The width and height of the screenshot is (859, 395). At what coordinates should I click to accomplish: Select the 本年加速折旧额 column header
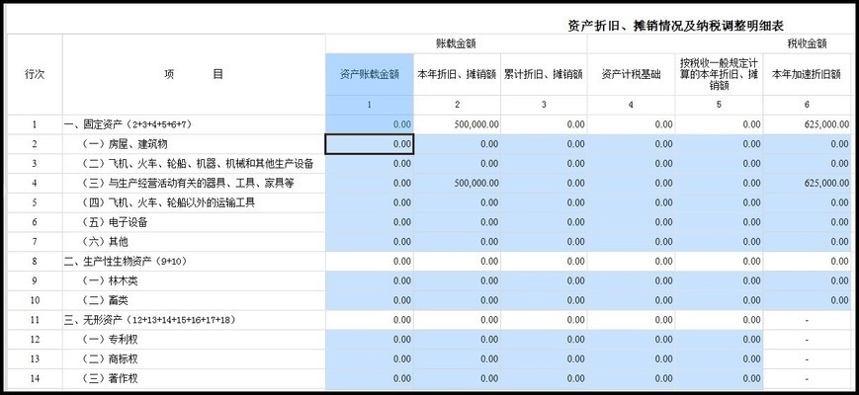pos(807,74)
